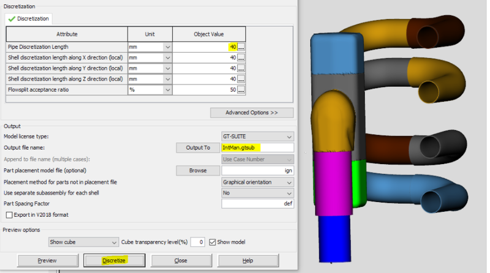This screenshot has height=273, width=490.
Task: Open value selector for Shell X direction length
Action: (241, 58)
